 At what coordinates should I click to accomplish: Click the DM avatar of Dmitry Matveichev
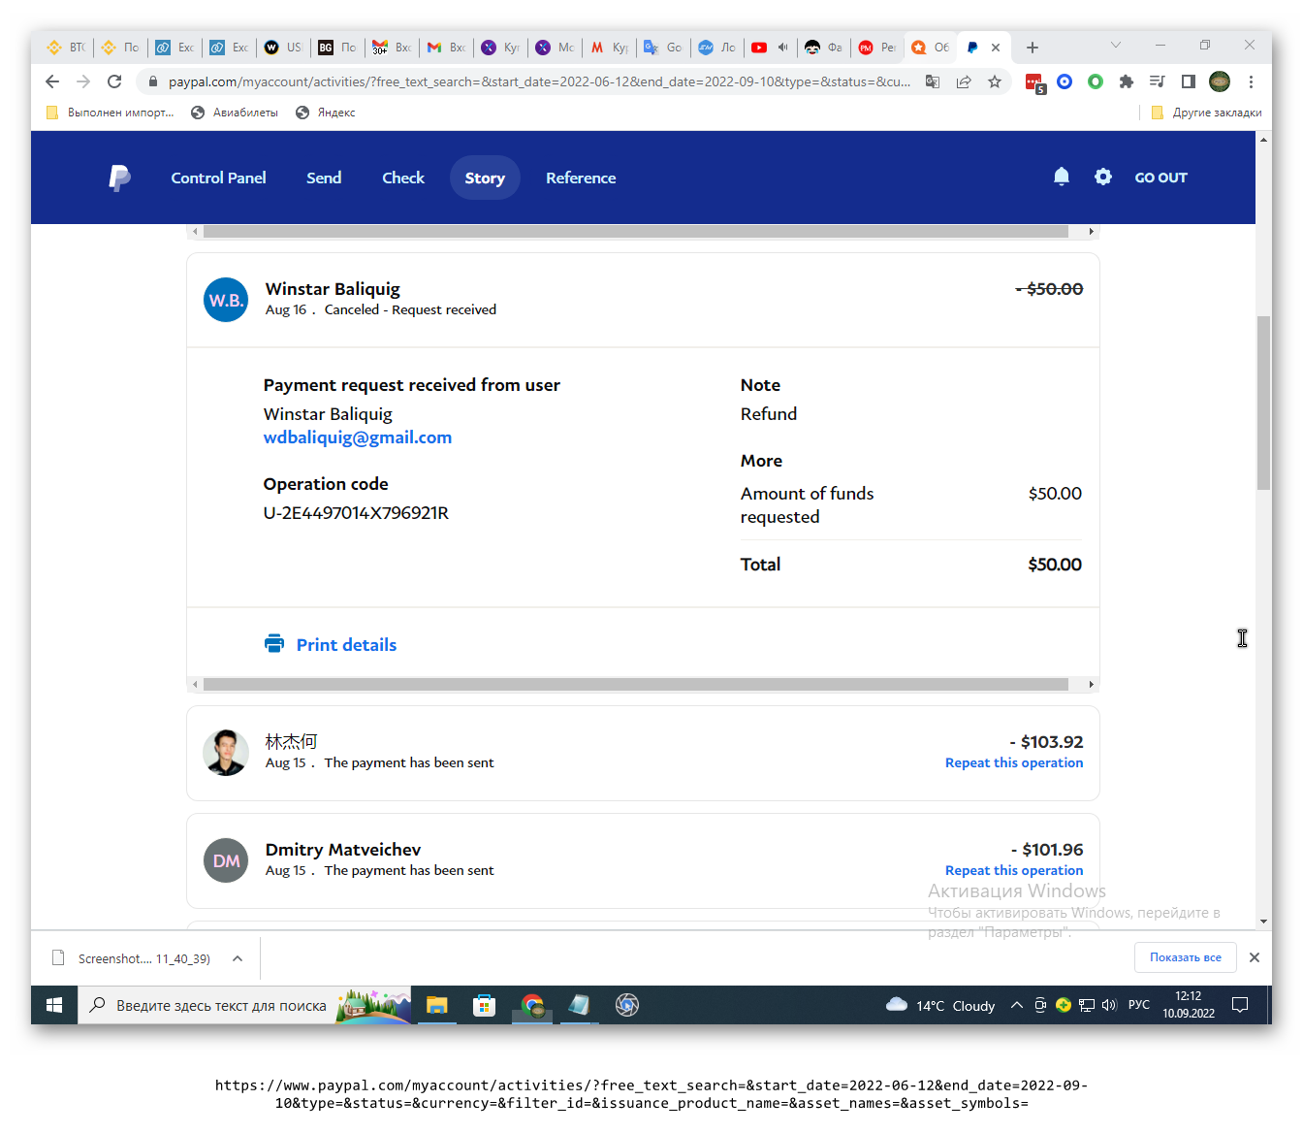(226, 860)
